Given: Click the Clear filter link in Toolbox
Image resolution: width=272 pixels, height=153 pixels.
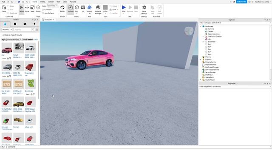Looking at the screenshot, I should (x=36, y=40).
